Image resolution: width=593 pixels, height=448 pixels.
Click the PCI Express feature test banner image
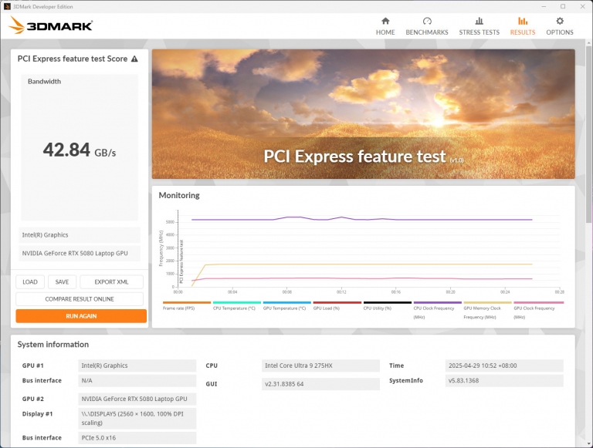363,113
